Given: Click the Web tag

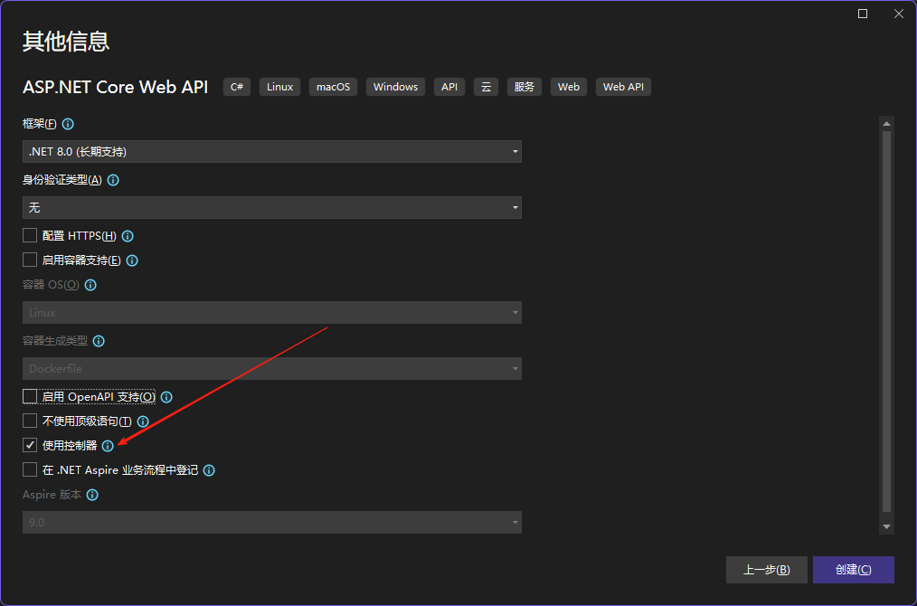Looking at the screenshot, I should tap(569, 87).
